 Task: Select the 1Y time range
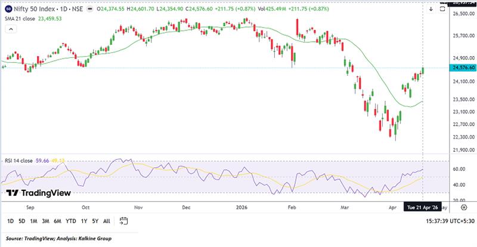tap(84, 221)
